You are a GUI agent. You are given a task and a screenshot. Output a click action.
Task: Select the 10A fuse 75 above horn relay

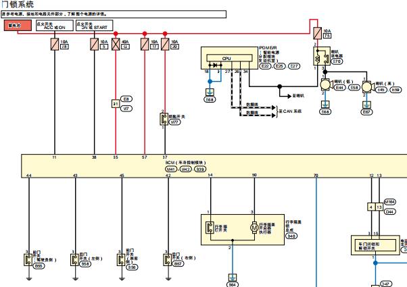click(x=318, y=33)
